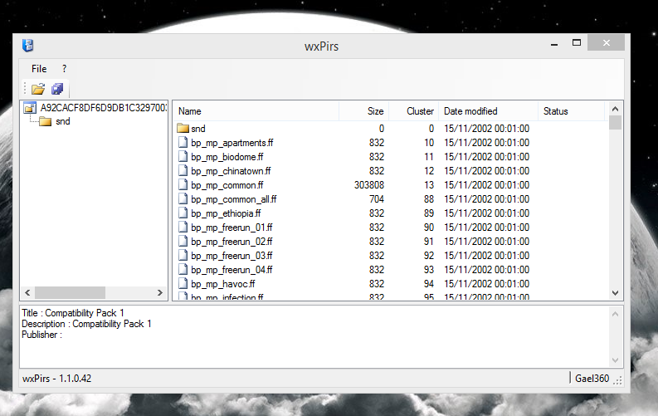Click the extract all toolbar icon

(57, 89)
